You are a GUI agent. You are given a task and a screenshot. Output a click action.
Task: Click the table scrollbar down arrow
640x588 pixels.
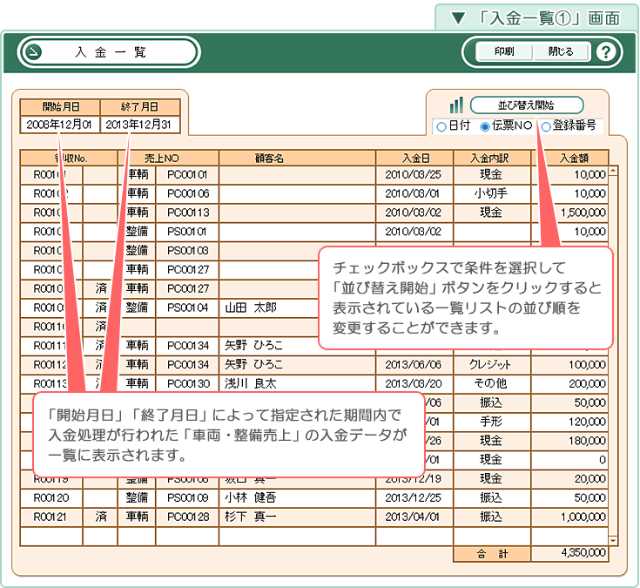click(x=613, y=541)
